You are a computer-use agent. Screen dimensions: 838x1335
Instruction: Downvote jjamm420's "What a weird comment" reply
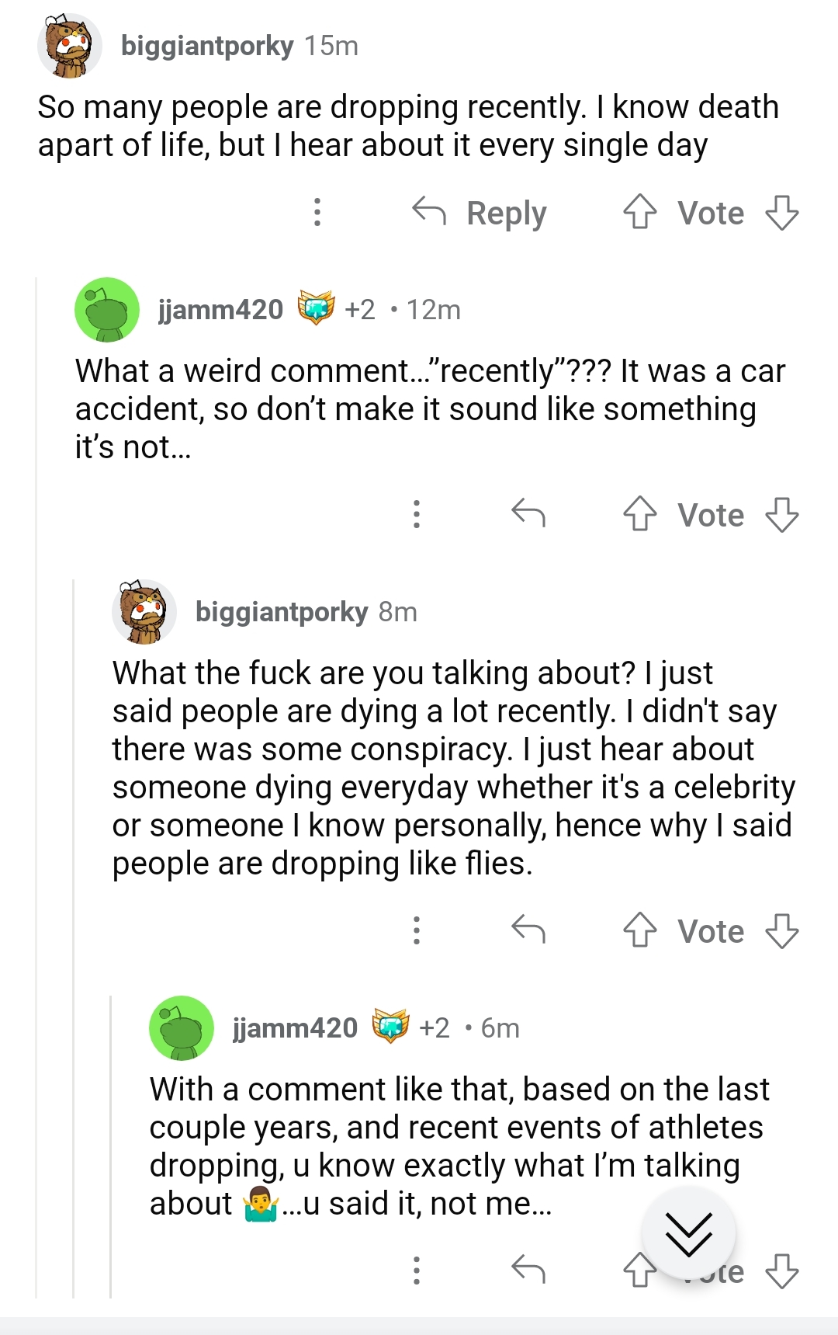pyautogui.click(x=781, y=514)
